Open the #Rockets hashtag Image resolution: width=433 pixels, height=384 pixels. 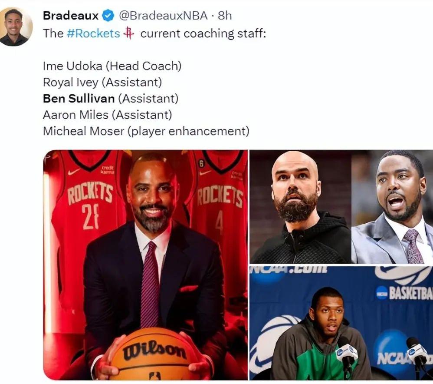(93, 33)
